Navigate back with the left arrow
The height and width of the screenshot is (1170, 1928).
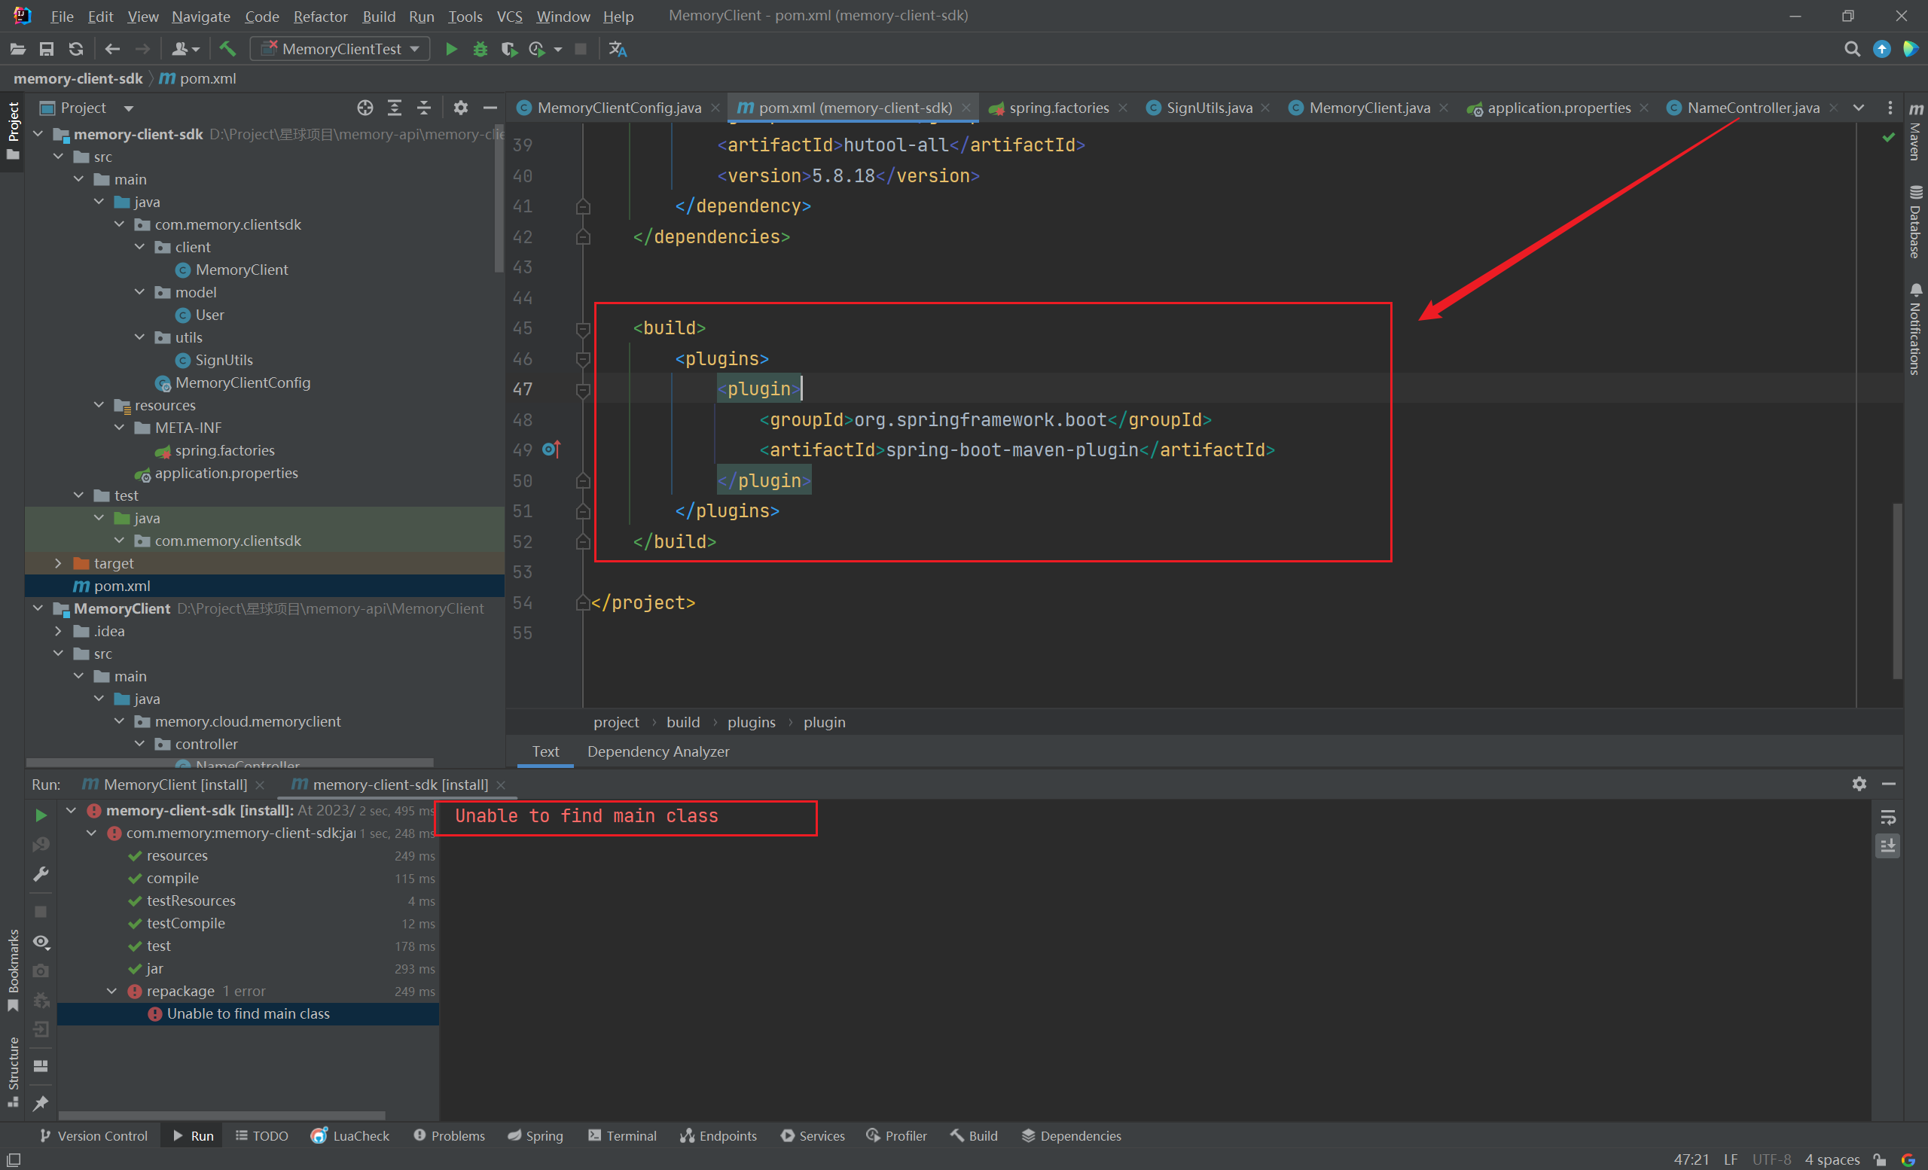(113, 49)
